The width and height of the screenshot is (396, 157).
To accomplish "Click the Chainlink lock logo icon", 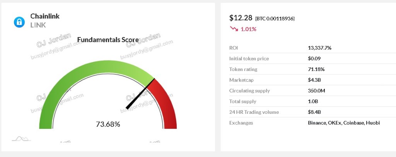I will (19, 22).
